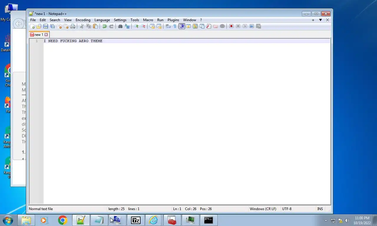Open the File menu

(33, 20)
